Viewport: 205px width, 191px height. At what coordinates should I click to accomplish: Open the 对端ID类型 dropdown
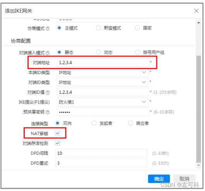[103, 82]
